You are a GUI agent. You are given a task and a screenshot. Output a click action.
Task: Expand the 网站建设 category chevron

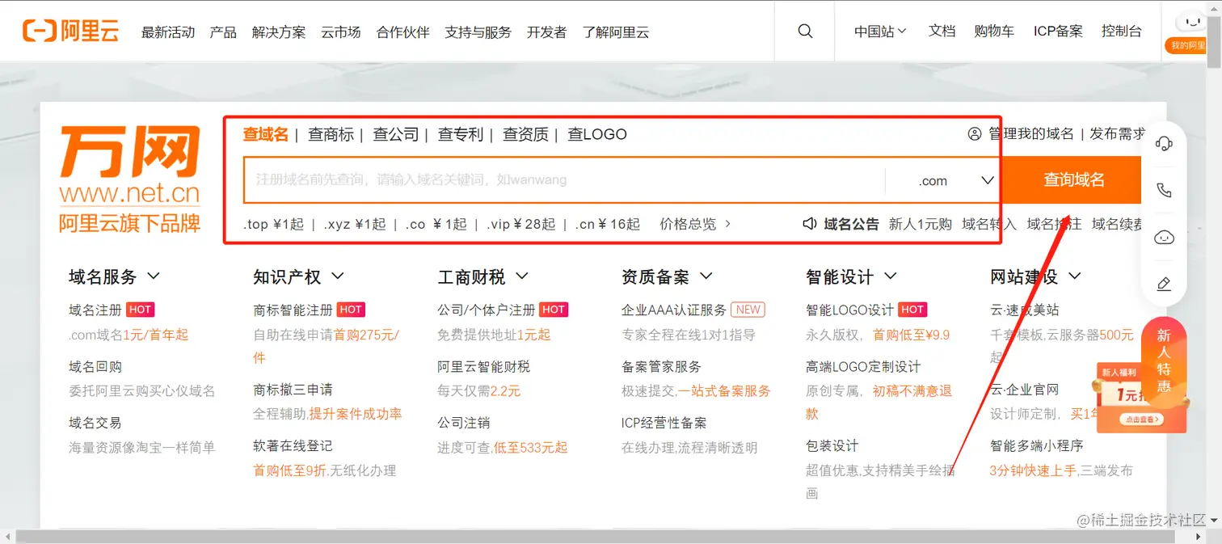[1075, 276]
